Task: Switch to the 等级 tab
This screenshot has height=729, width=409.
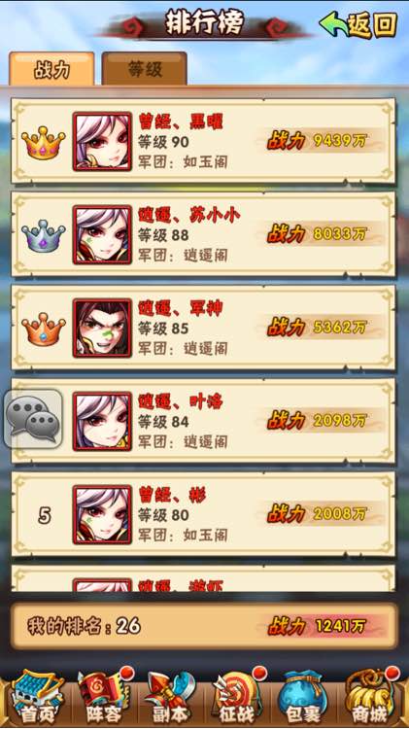Action: point(145,69)
